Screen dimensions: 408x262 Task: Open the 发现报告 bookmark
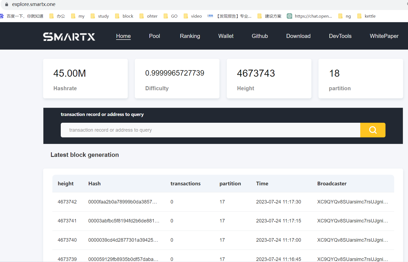click(x=229, y=16)
